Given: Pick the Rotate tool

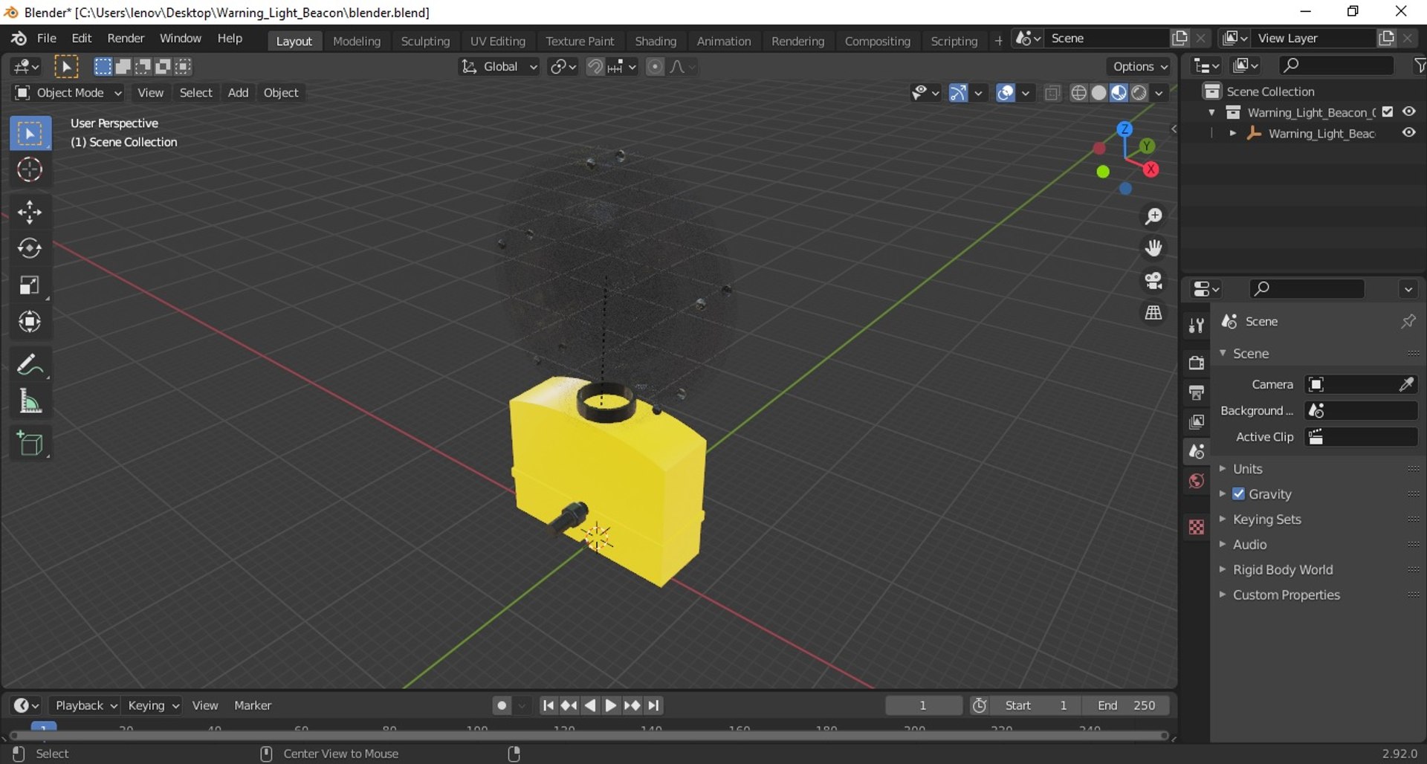Looking at the screenshot, I should [x=30, y=249].
